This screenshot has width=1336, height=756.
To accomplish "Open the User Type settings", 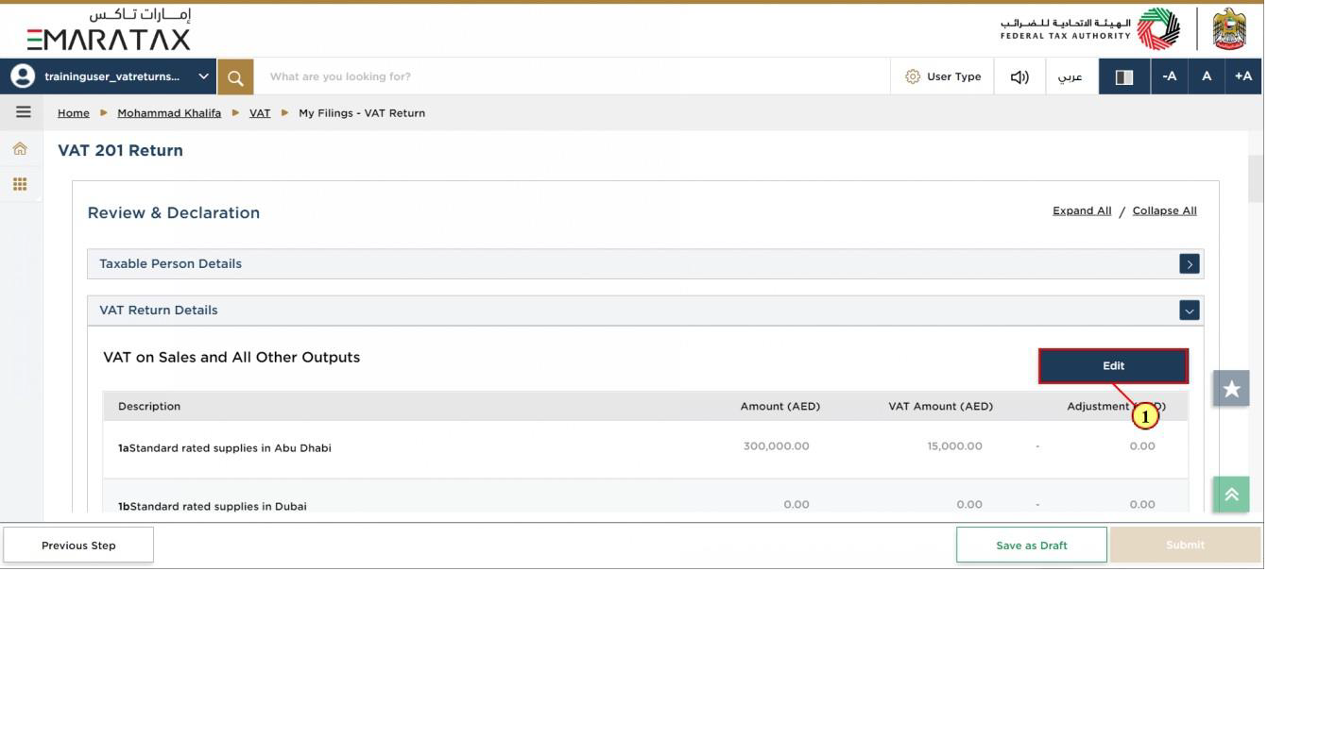I will click(x=943, y=76).
